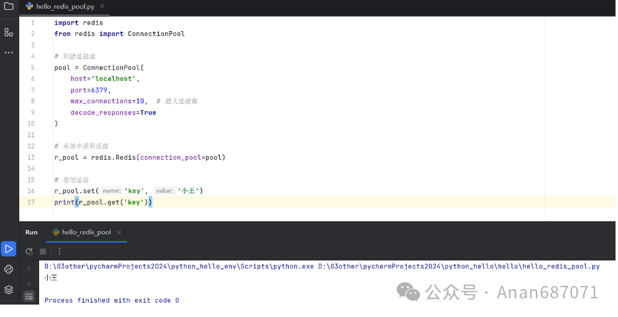Click the 'name:' parameter hint
Viewport: 618px width, 317px height.
coord(112,191)
